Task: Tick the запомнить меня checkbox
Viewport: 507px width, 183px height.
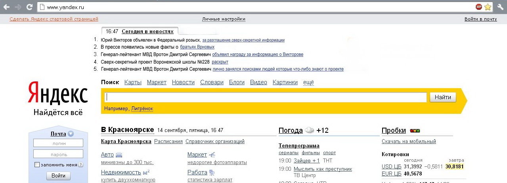Action: click(37, 165)
